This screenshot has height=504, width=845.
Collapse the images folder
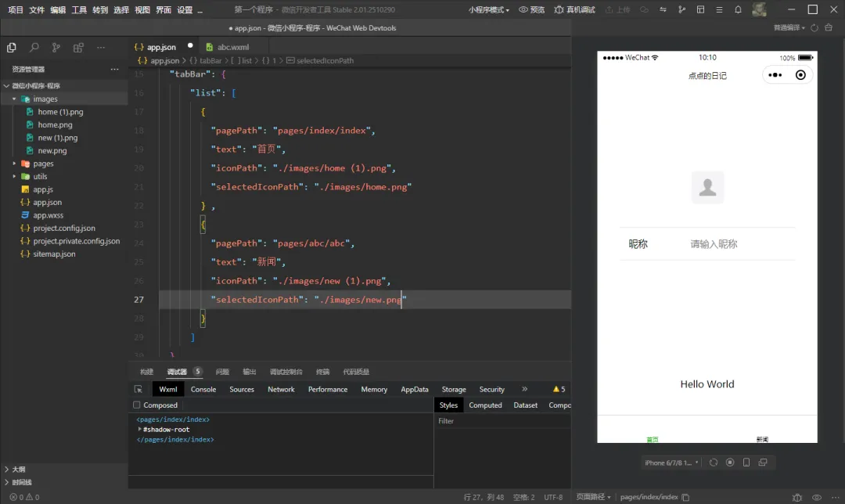[x=14, y=99]
